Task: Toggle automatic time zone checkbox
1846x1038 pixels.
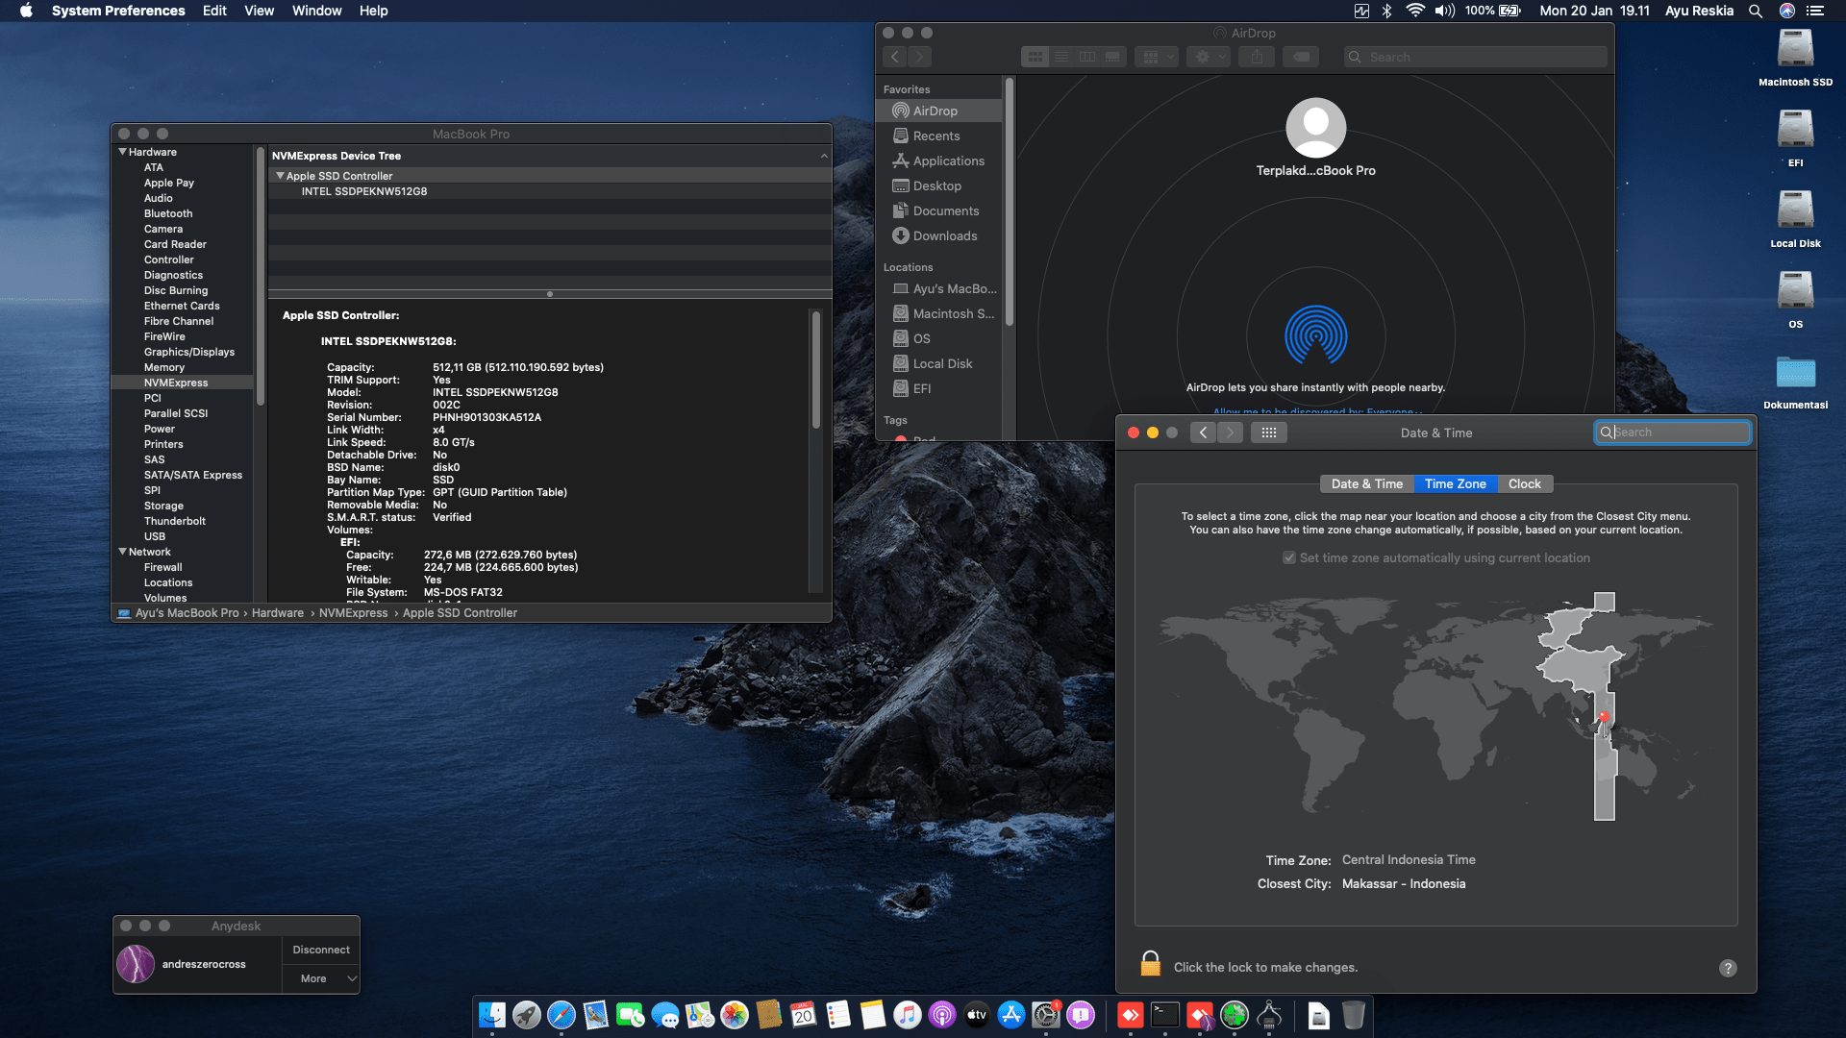Action: [1289, 557]
